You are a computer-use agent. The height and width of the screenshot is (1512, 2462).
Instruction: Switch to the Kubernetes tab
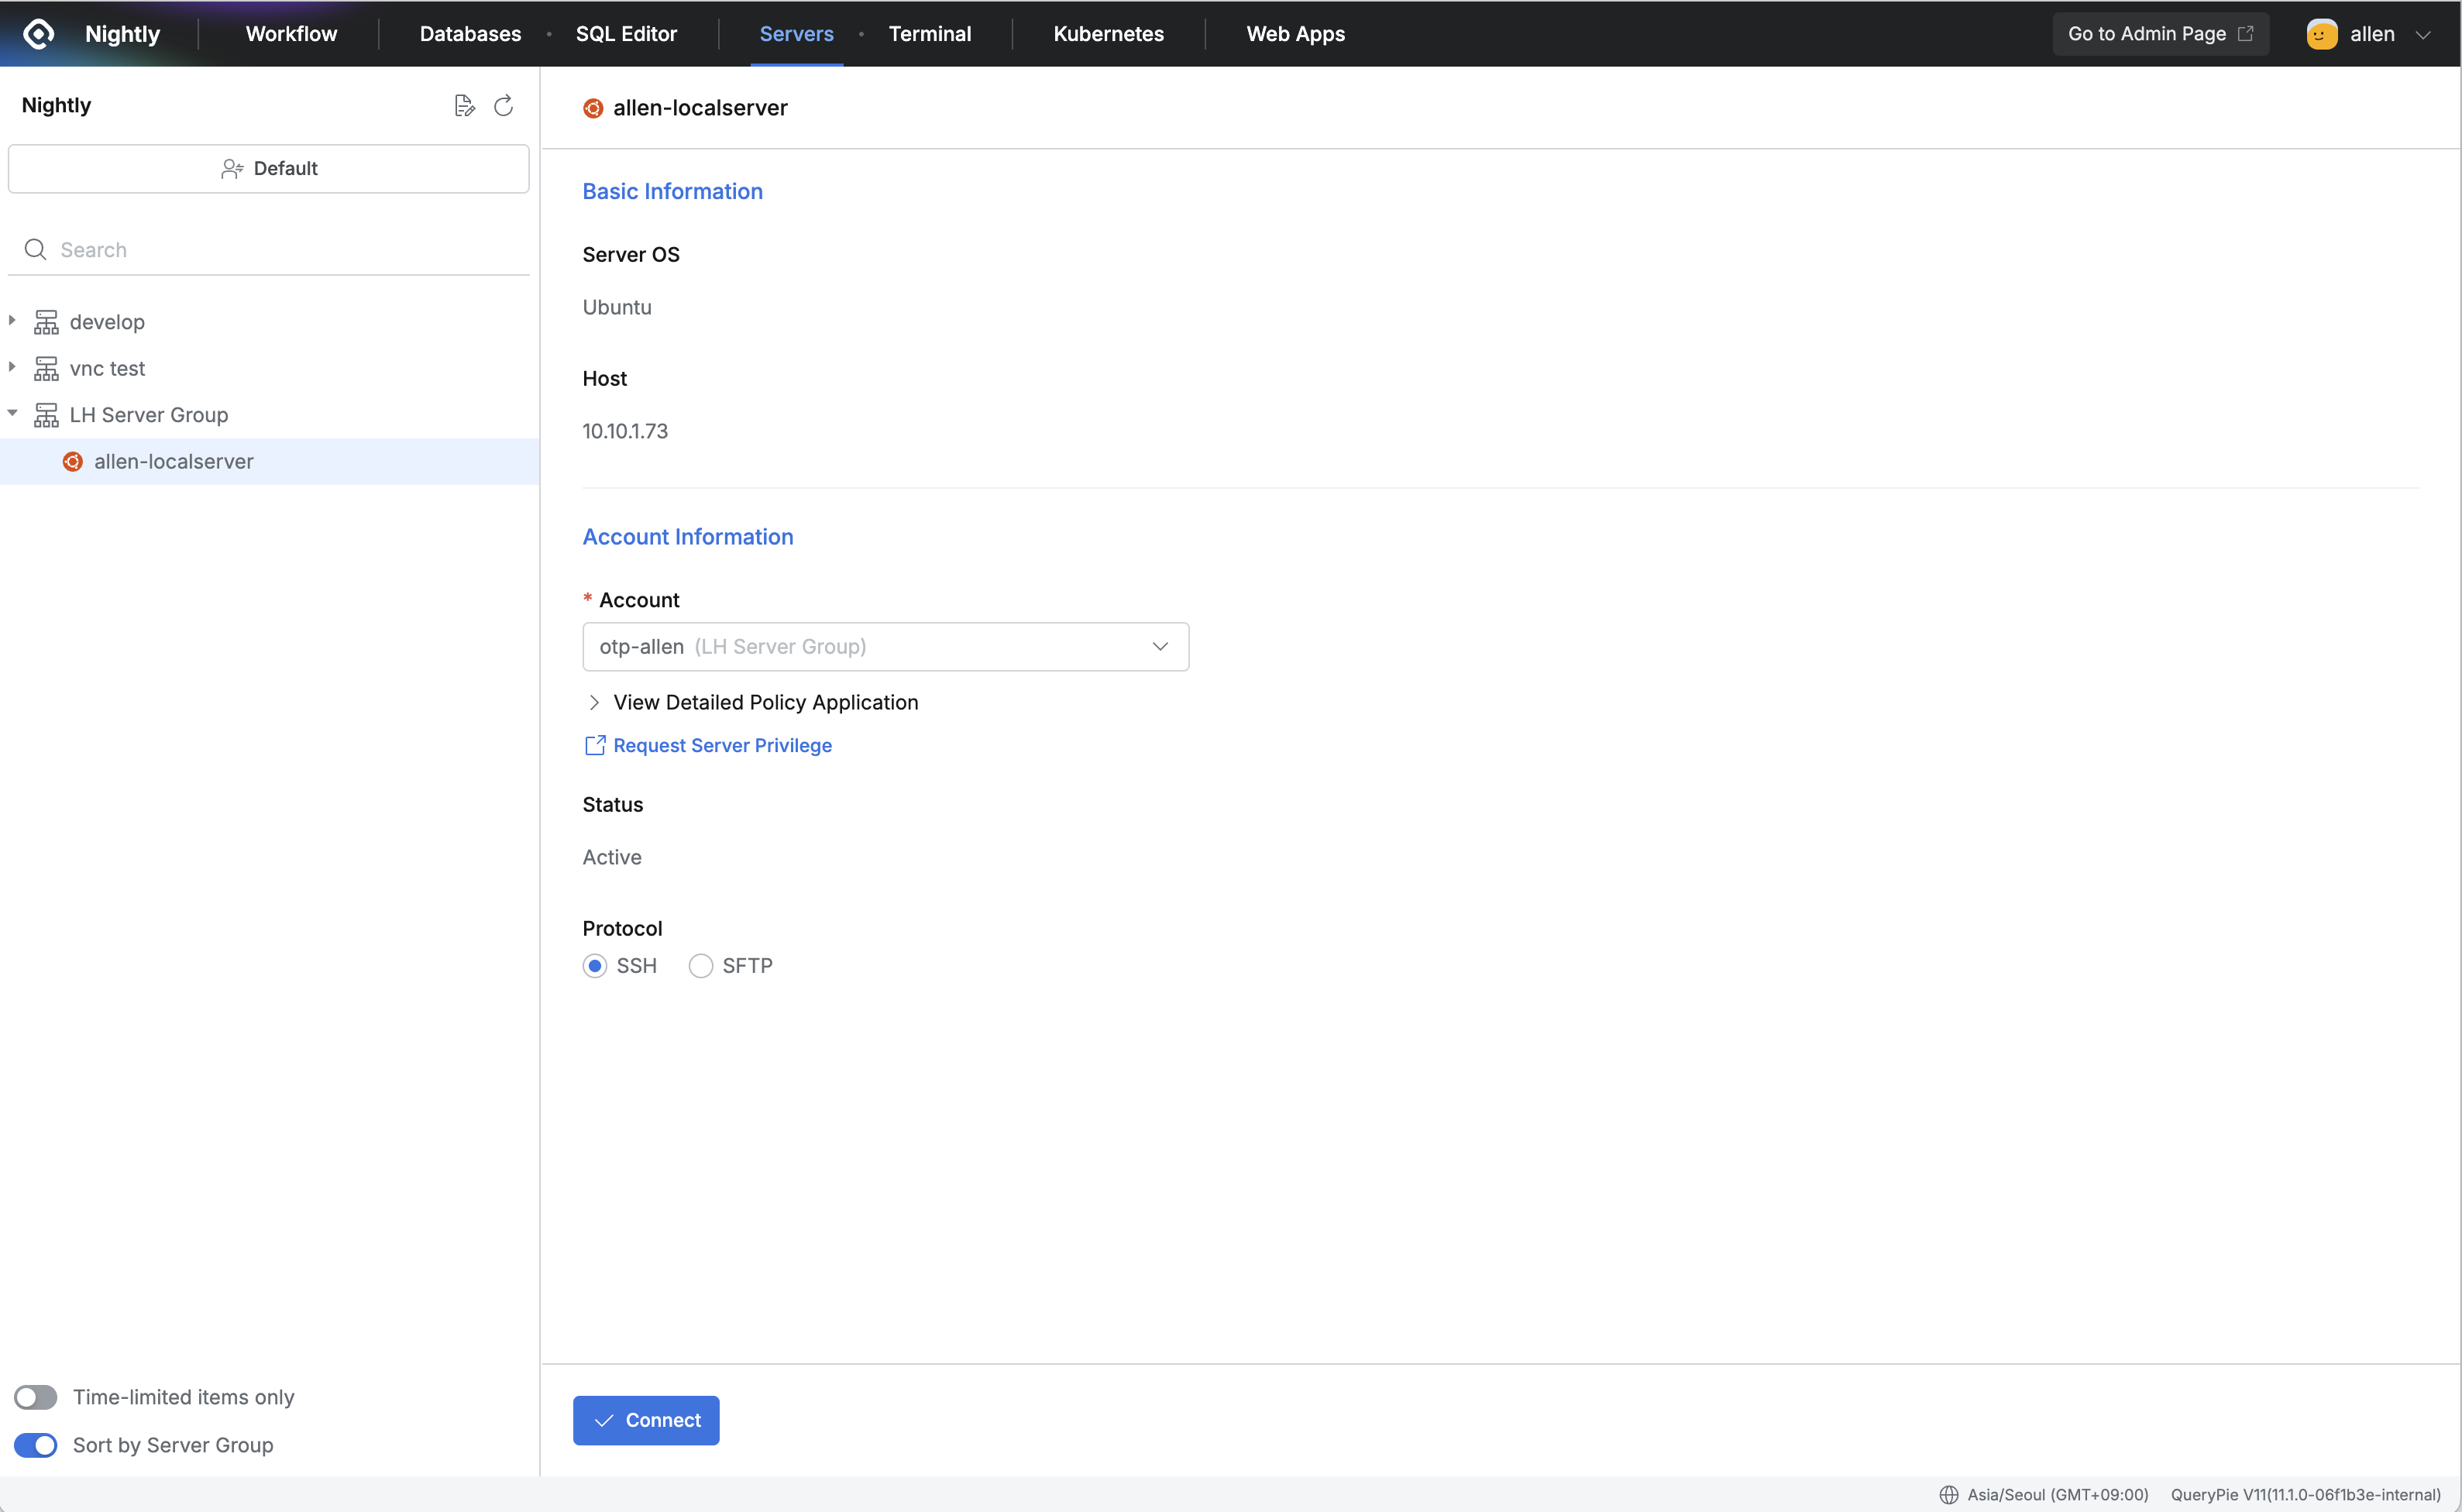click(x=1108, y=33)
